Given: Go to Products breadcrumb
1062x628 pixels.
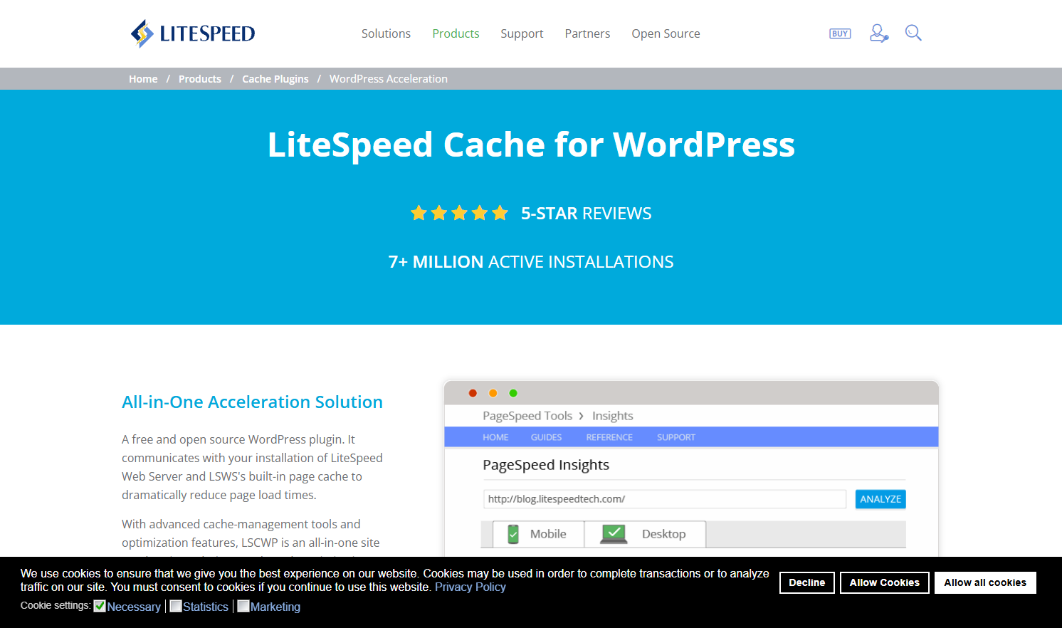Looking at the screenshot, I should pyautogui.click(x=200, y=79).
